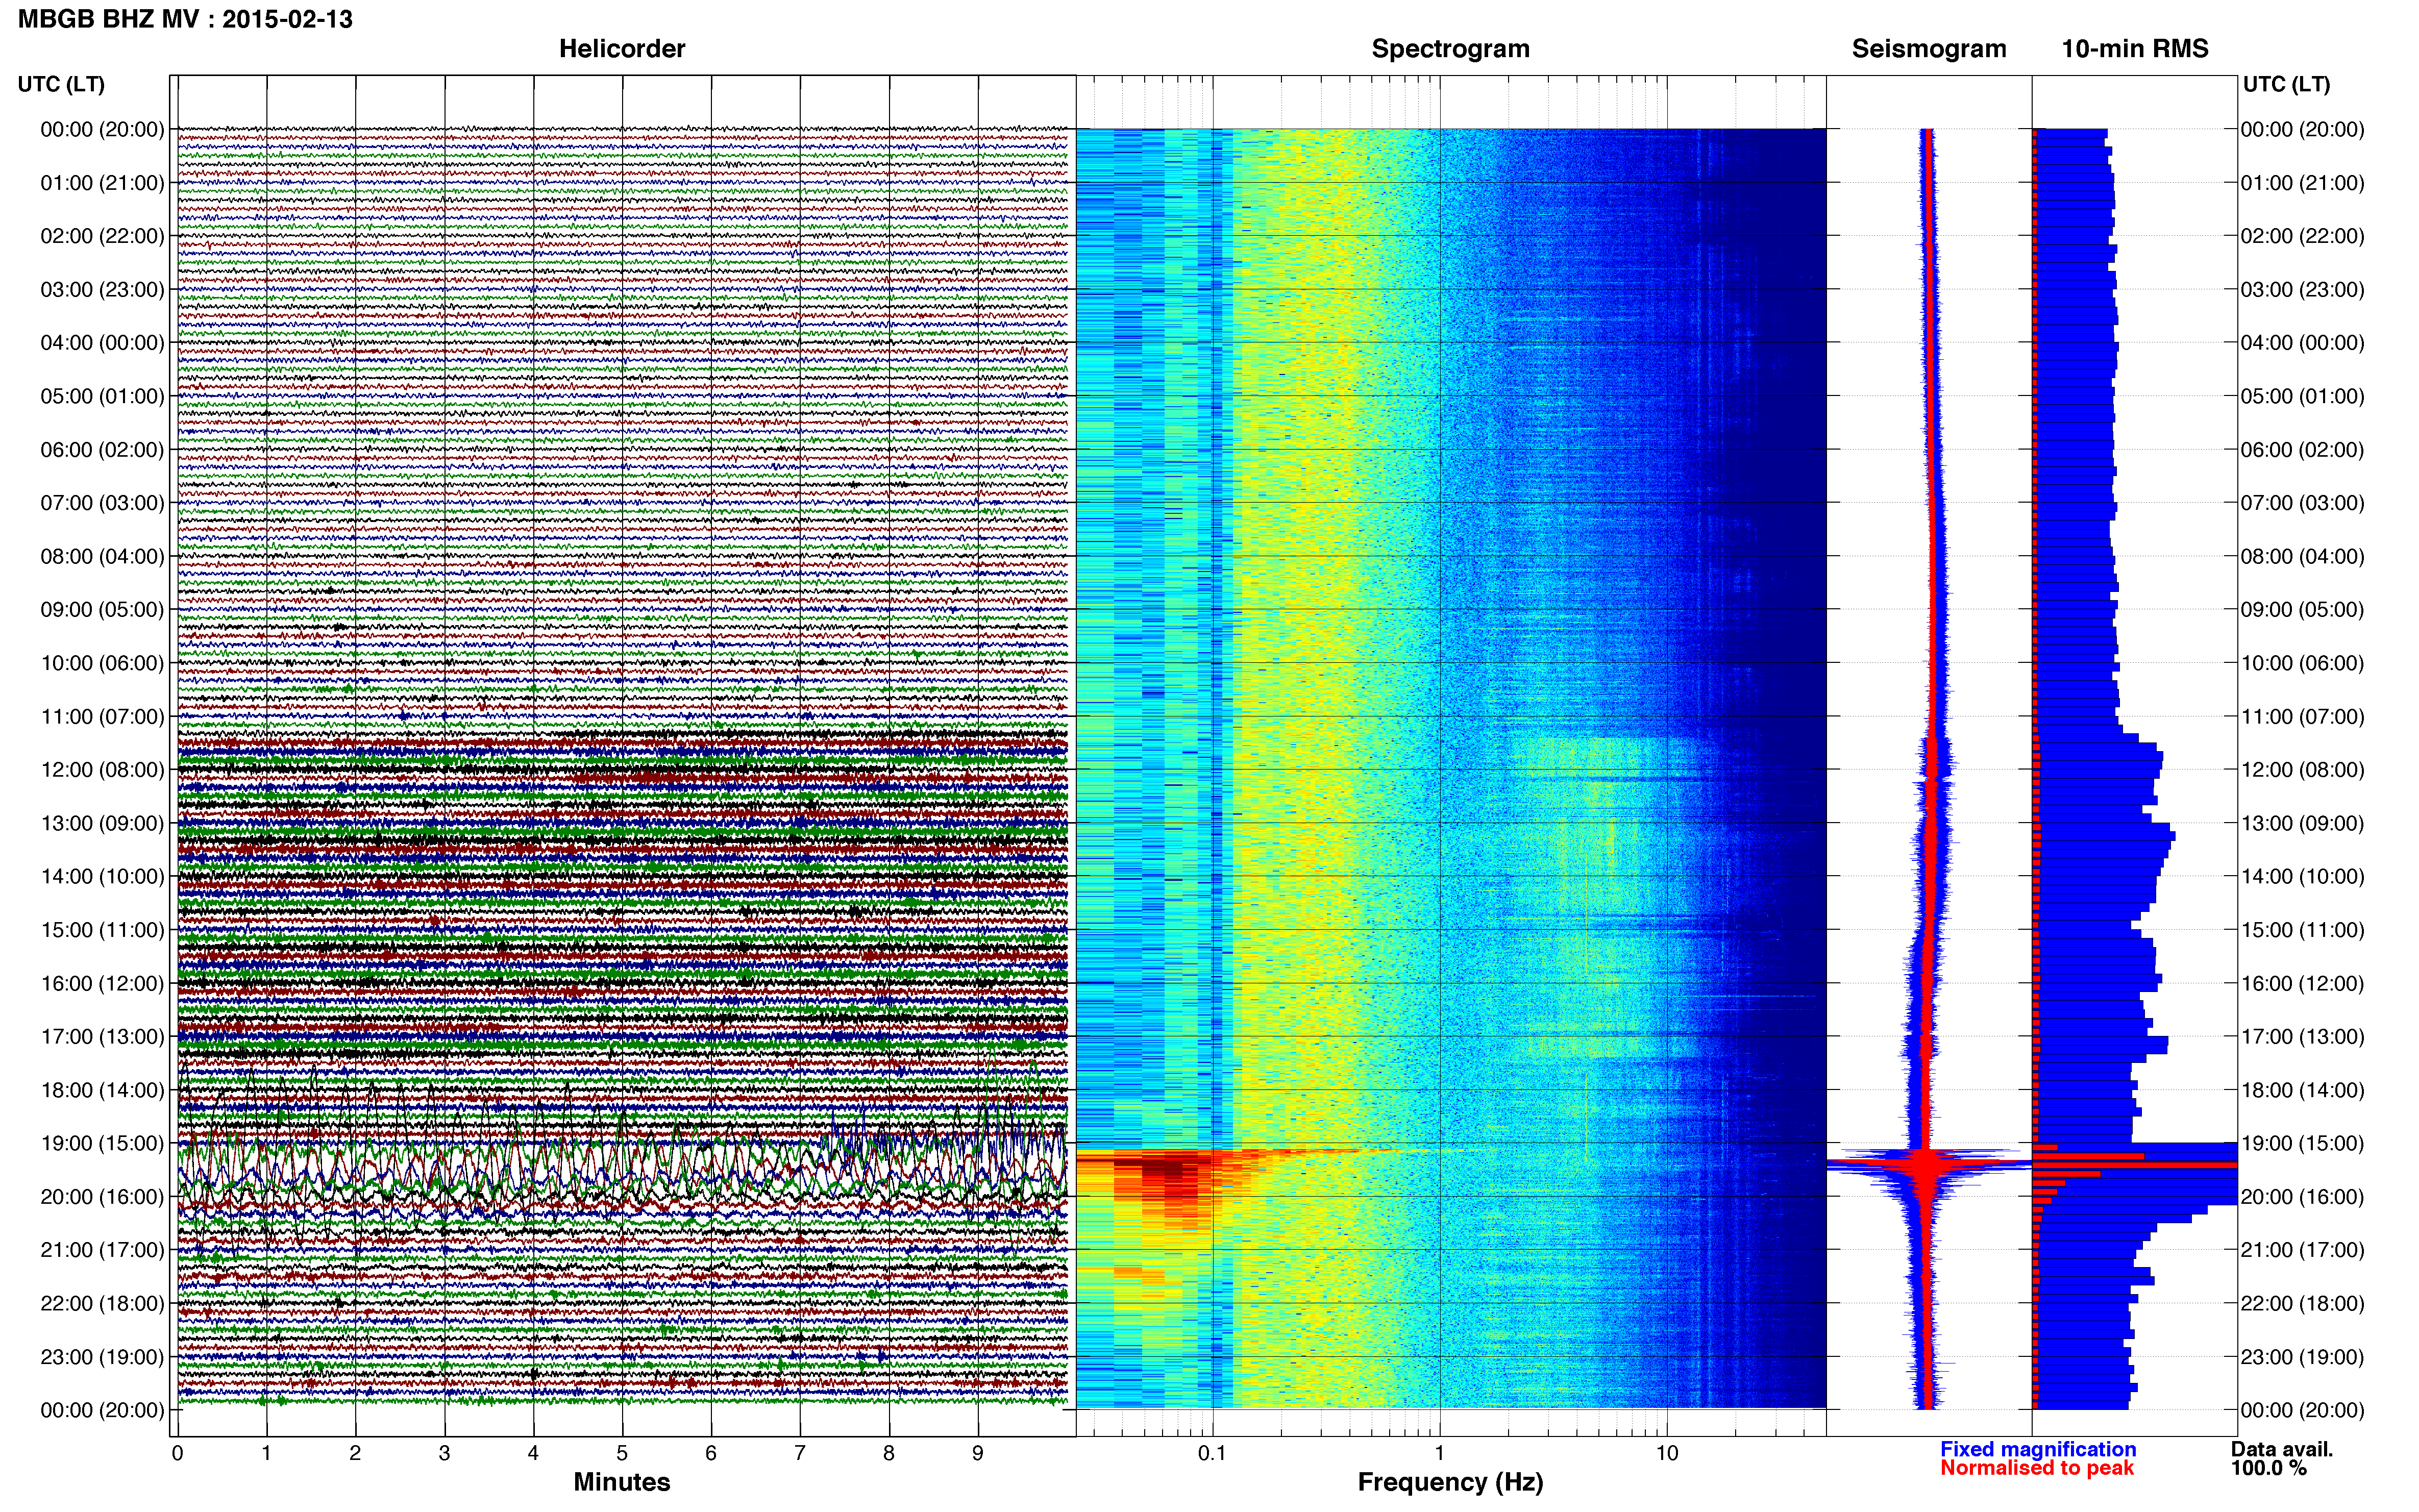Viewport: 2419px width, 1512px height.
Task: Click the '0.1' frequency tick label
Action: pyautogui.click(x=1212, y=1454)
